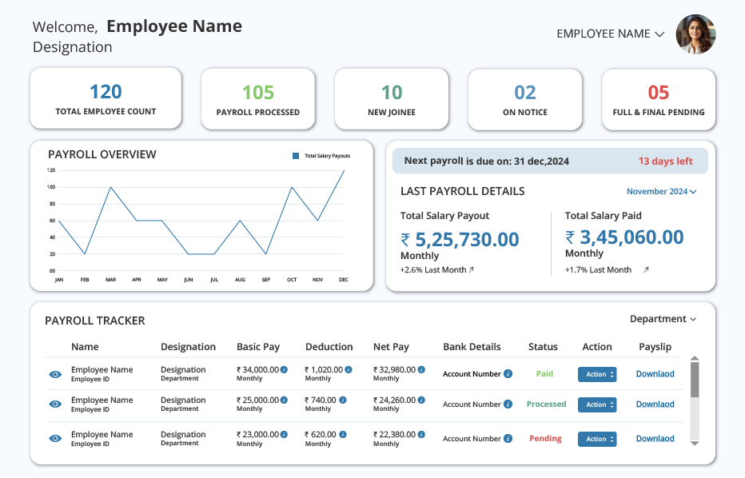Click Account Number info icon in Paid row
Screen dimensions: 745x478
pos(508,374)
